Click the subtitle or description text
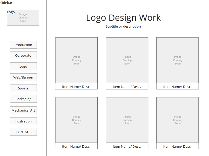This screenshot has height=156, width=209. click(123, 26)
